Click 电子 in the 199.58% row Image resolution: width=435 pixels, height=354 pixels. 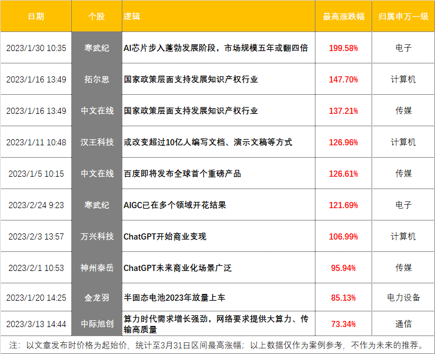404,48
